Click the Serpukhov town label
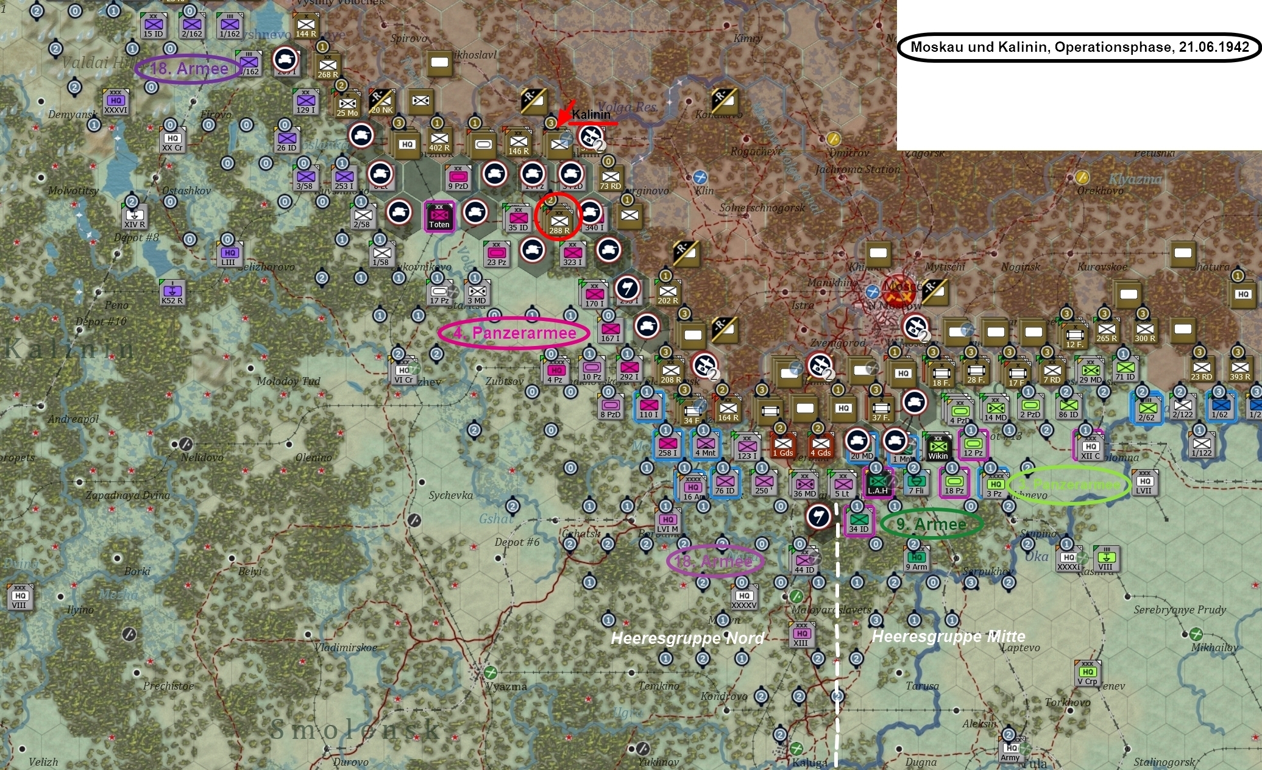 [988, 571]
